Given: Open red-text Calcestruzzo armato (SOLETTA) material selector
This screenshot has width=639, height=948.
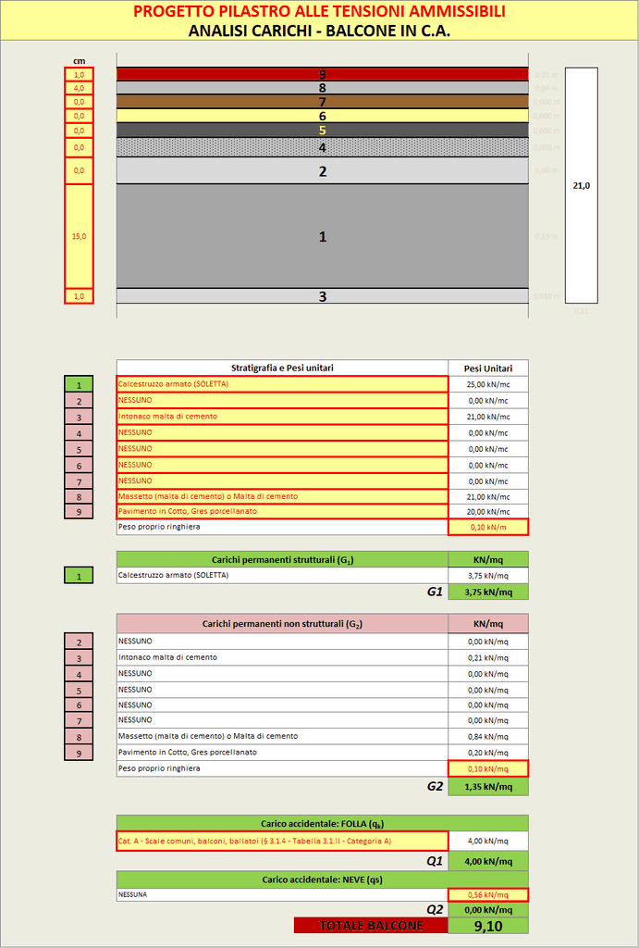Looking at the screenshot, I should tap(282, 384).
